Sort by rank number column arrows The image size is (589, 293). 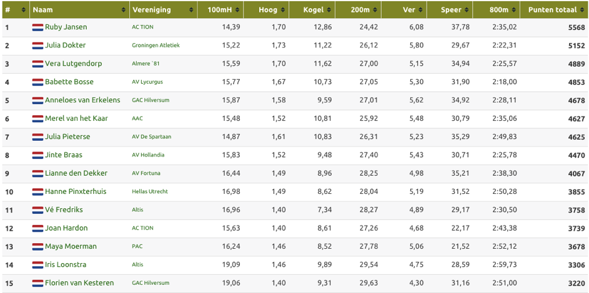[x=24, y=11]
